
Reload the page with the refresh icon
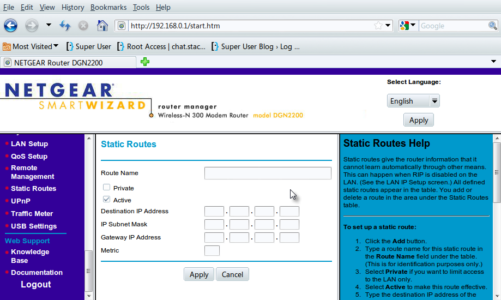tap(65, 25)
